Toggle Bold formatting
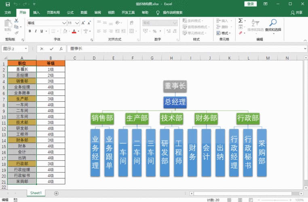 click(30, 31)
